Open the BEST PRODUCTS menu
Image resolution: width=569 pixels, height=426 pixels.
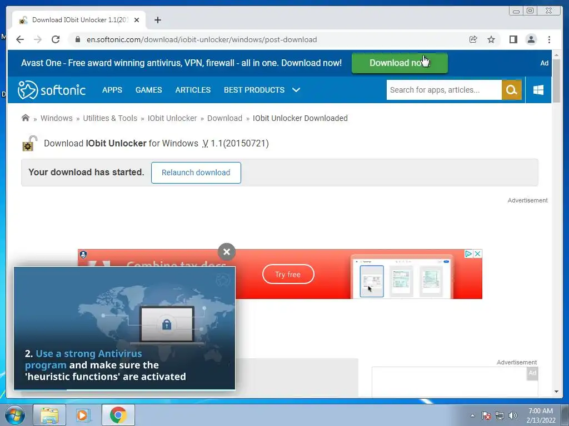(x=254, y=90)
